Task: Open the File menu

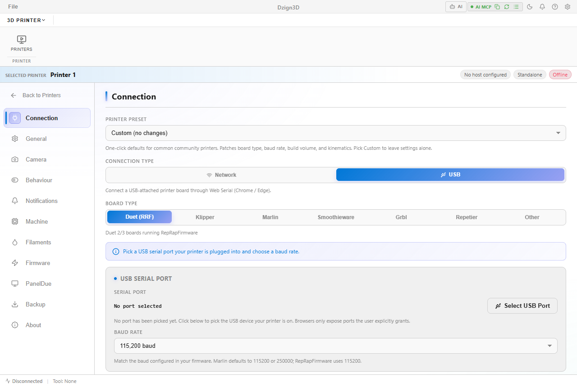Action: click(x=13, y=7)
